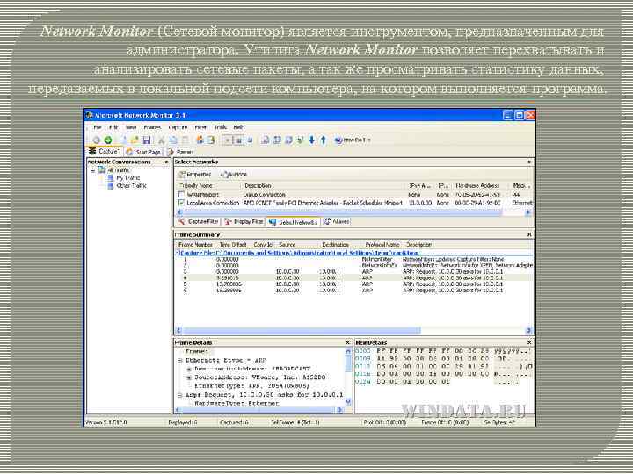
Task: Click the P-Mode button
Action: 234,174
